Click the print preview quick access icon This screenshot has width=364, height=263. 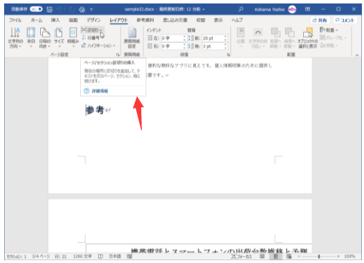82,9
